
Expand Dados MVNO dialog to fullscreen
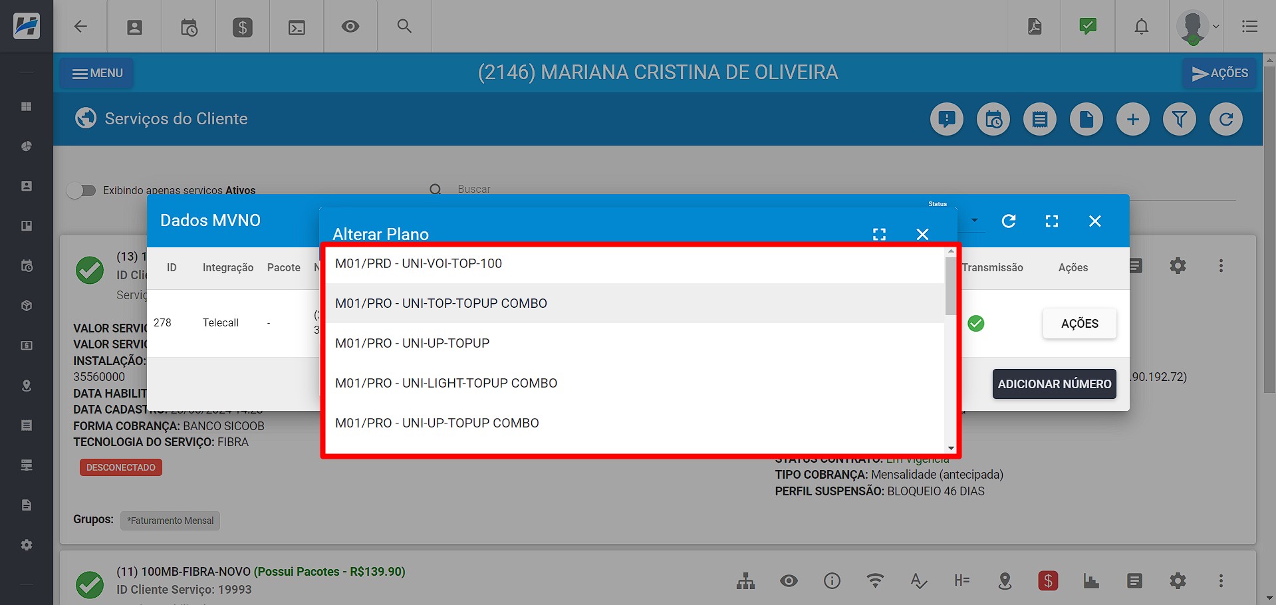1052,221
